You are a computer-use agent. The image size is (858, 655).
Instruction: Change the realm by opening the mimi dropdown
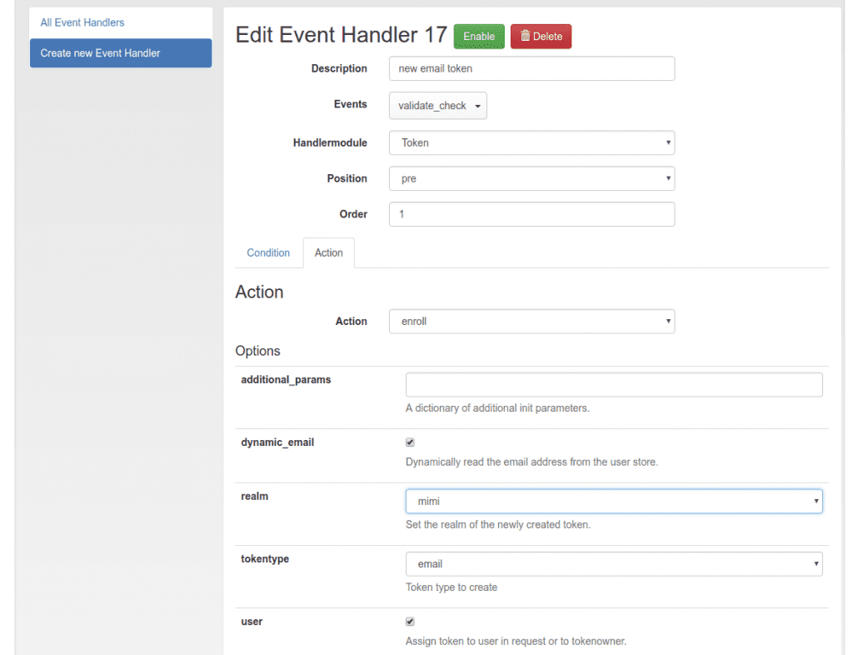614,501
